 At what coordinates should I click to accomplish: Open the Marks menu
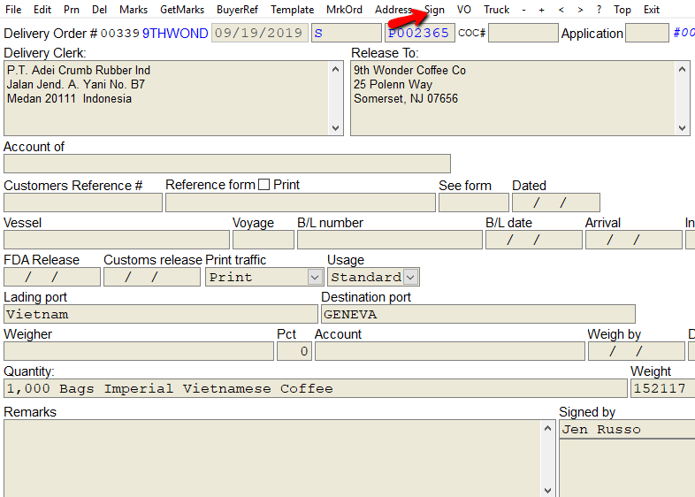tap(134, 10)
